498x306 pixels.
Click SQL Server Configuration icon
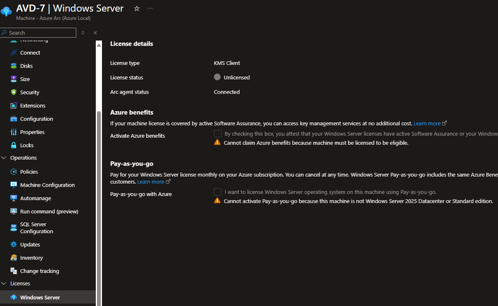pyautogui.click(x=14, y=228)
